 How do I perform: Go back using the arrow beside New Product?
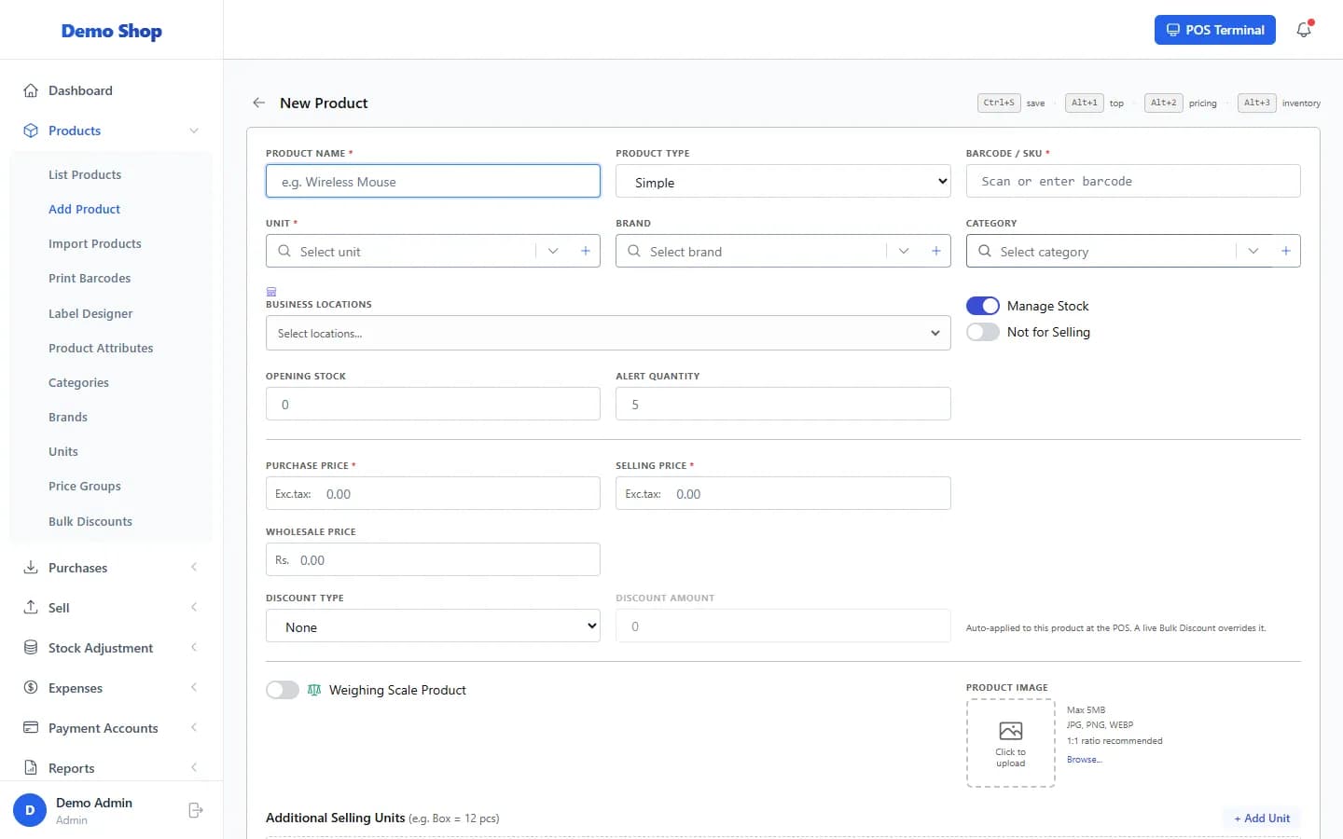tap(259, 103)
